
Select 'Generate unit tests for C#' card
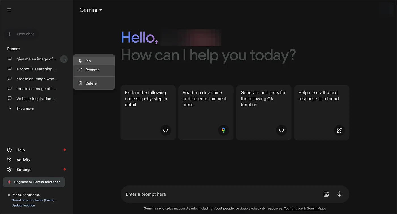click(264, 113)
